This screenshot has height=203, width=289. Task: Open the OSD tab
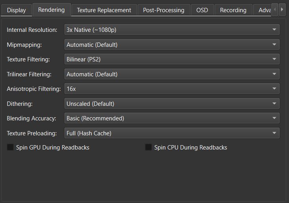tap(202, 10)
